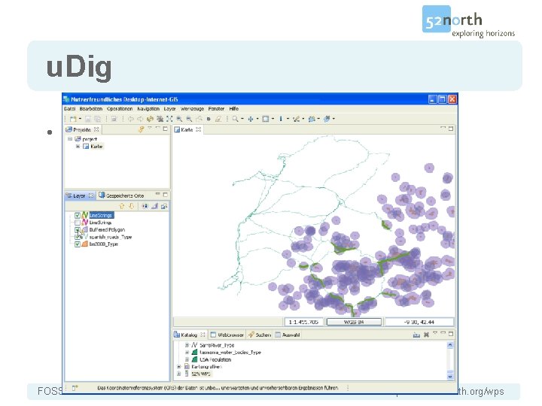Expand tasmania_water_bodies_Type catalog entry
542x406 pixels.
point(187,352)
